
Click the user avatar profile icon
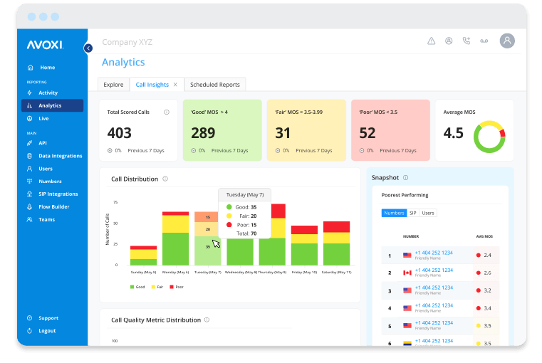pos(507,41)
